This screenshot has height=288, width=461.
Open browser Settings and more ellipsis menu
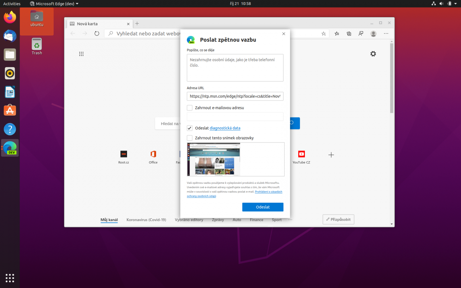click(386, 33)
